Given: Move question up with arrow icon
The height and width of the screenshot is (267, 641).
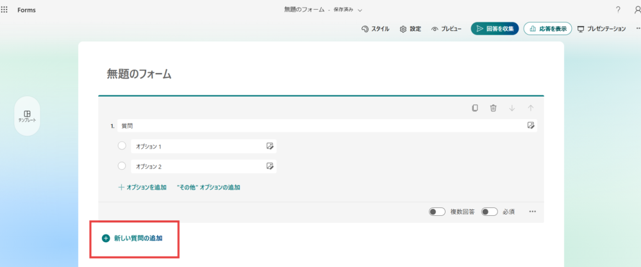Looking at the screenshot, I should [x=530, y=108].
